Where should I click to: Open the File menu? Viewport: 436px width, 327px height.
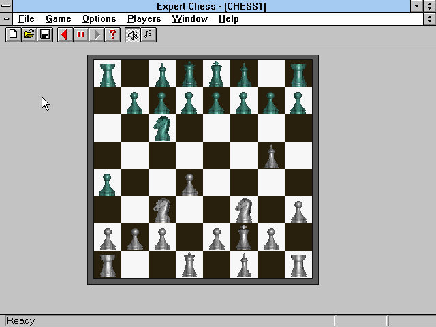[27, 19]
